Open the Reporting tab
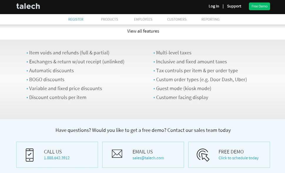The image size is (285, 173). 210,19
